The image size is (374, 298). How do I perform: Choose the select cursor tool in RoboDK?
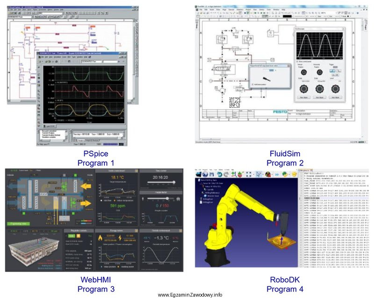(259, 174)
